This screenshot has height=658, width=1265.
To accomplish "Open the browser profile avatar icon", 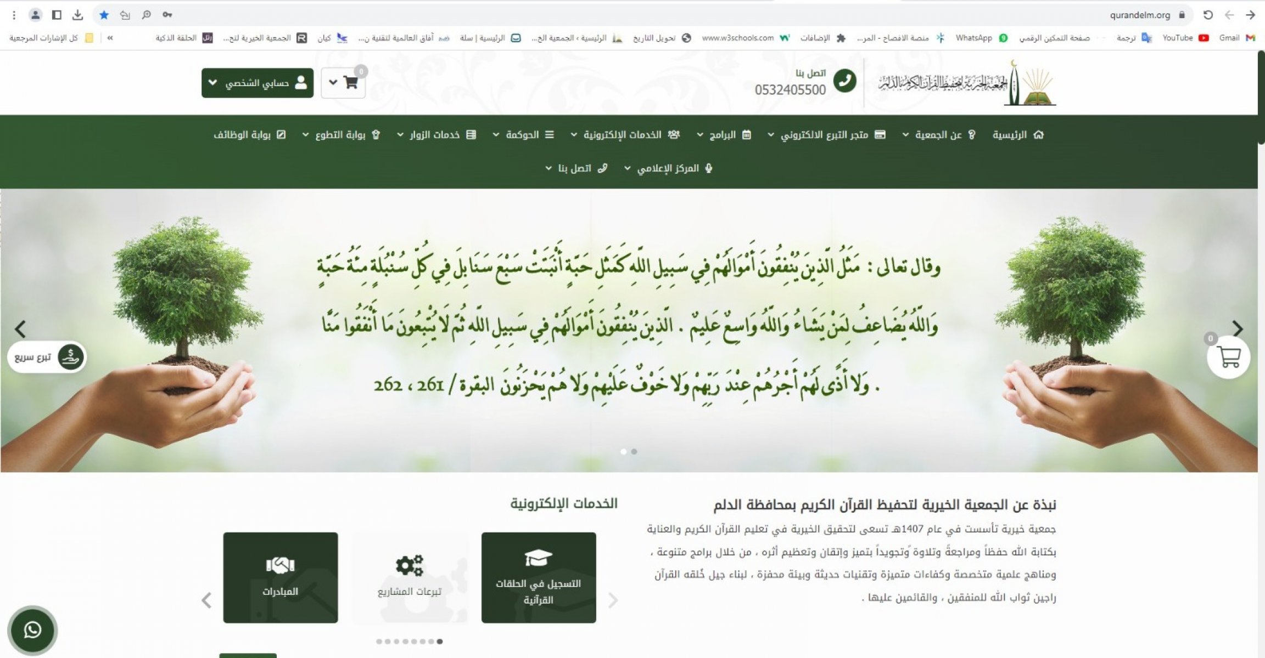I will [35, 15].
